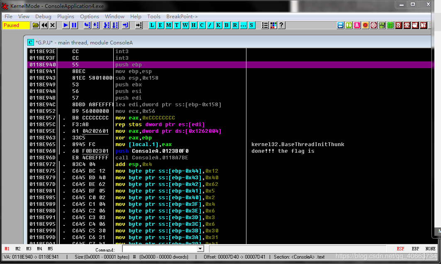Open Debugging options list icon
Screen dimensions: 441x264
265,25
